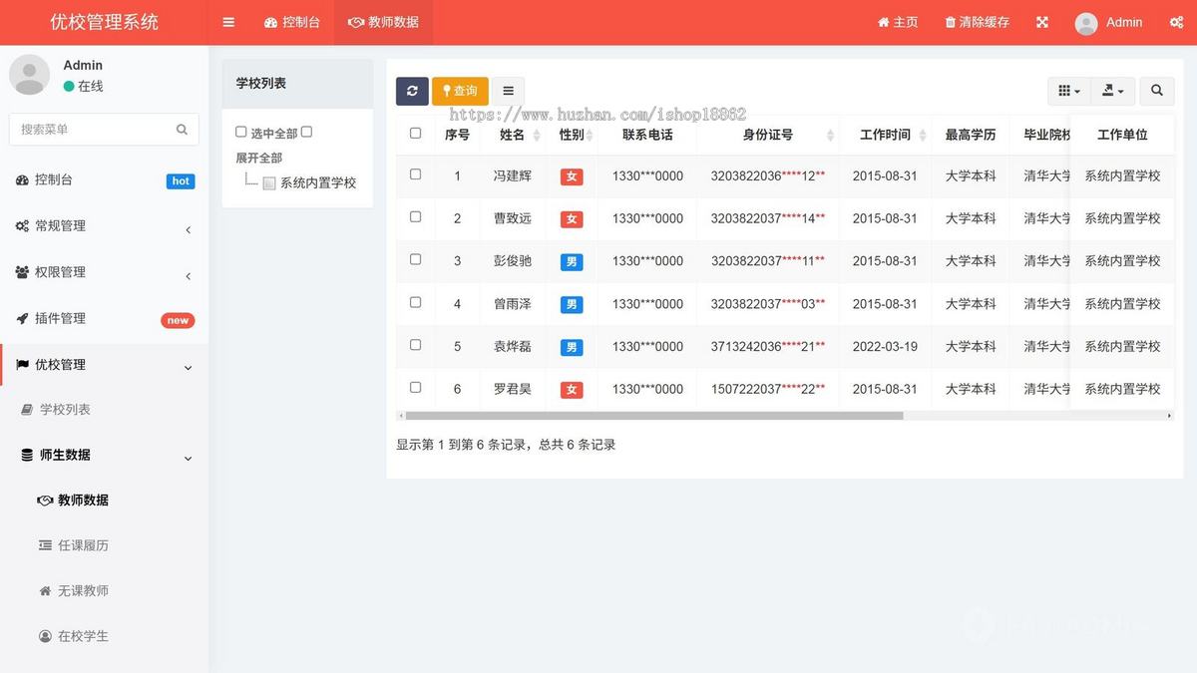Toggle fullscreen mode in the top navigation bar

pyautogui.click(x=1041, y=21)
